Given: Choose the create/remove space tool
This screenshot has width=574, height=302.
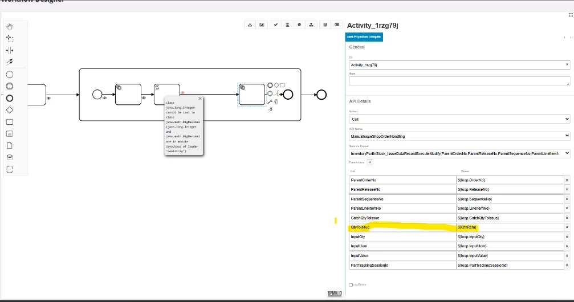Looking at the screenshot, I should tap(10, 51).
